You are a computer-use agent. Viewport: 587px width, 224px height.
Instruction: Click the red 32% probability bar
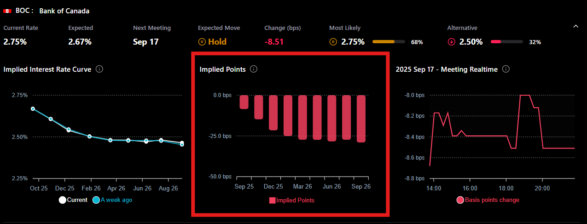tap(496, 42)
